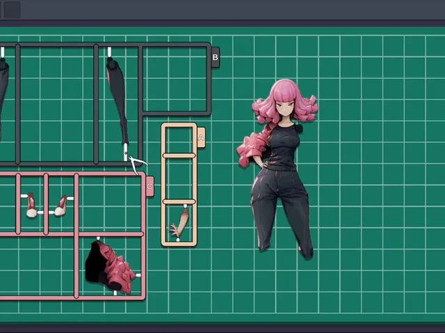
Task: Select the pink braided hair part
Action: (x=110, y=266)
